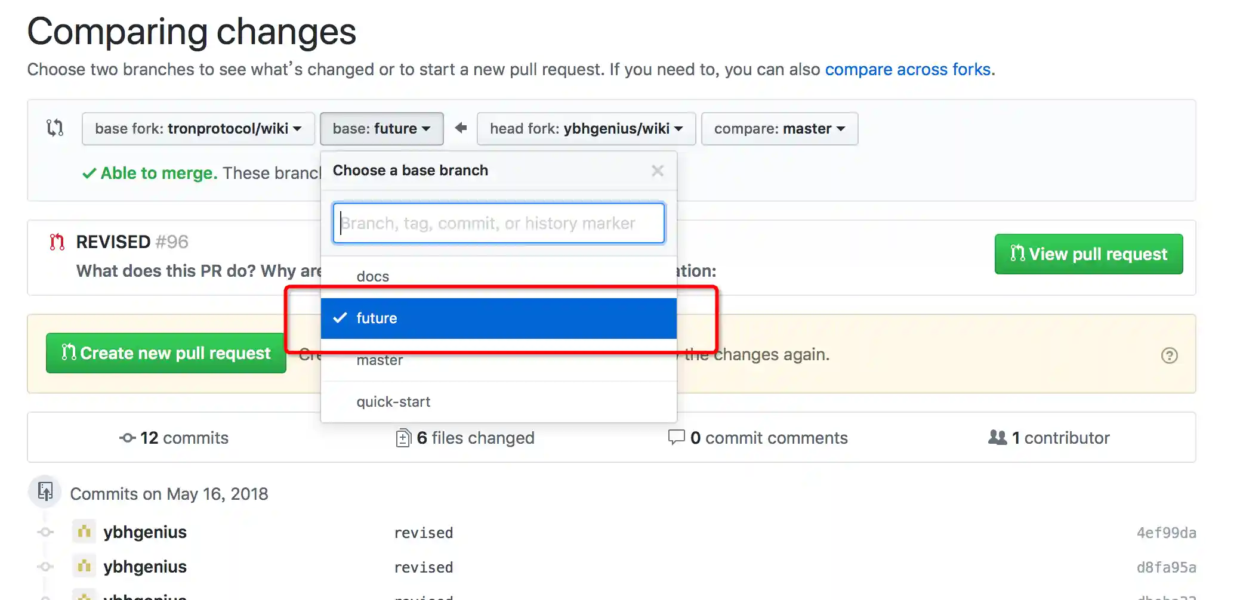Click the red pull request icon beside REVISED

tap(57, 242)
